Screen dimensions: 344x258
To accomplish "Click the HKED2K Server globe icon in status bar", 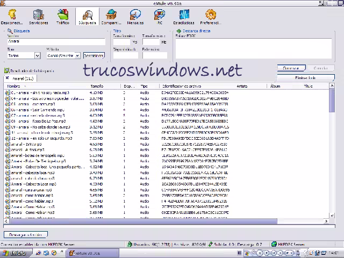I will [274, 244].
